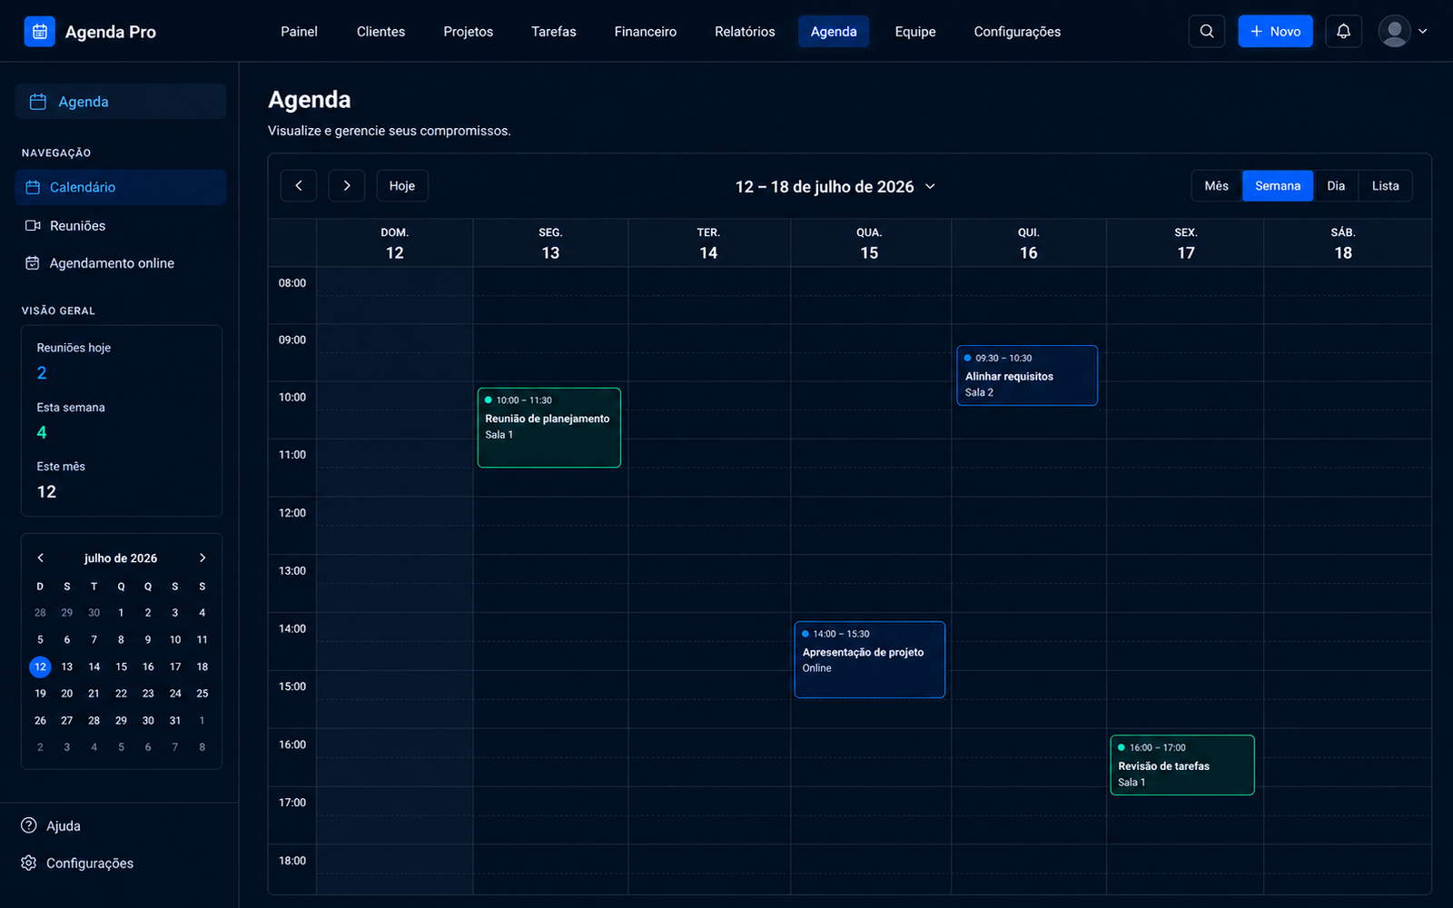Switch calendar to Dia view
This screenshot has width=1453, height=908.
1335,185
